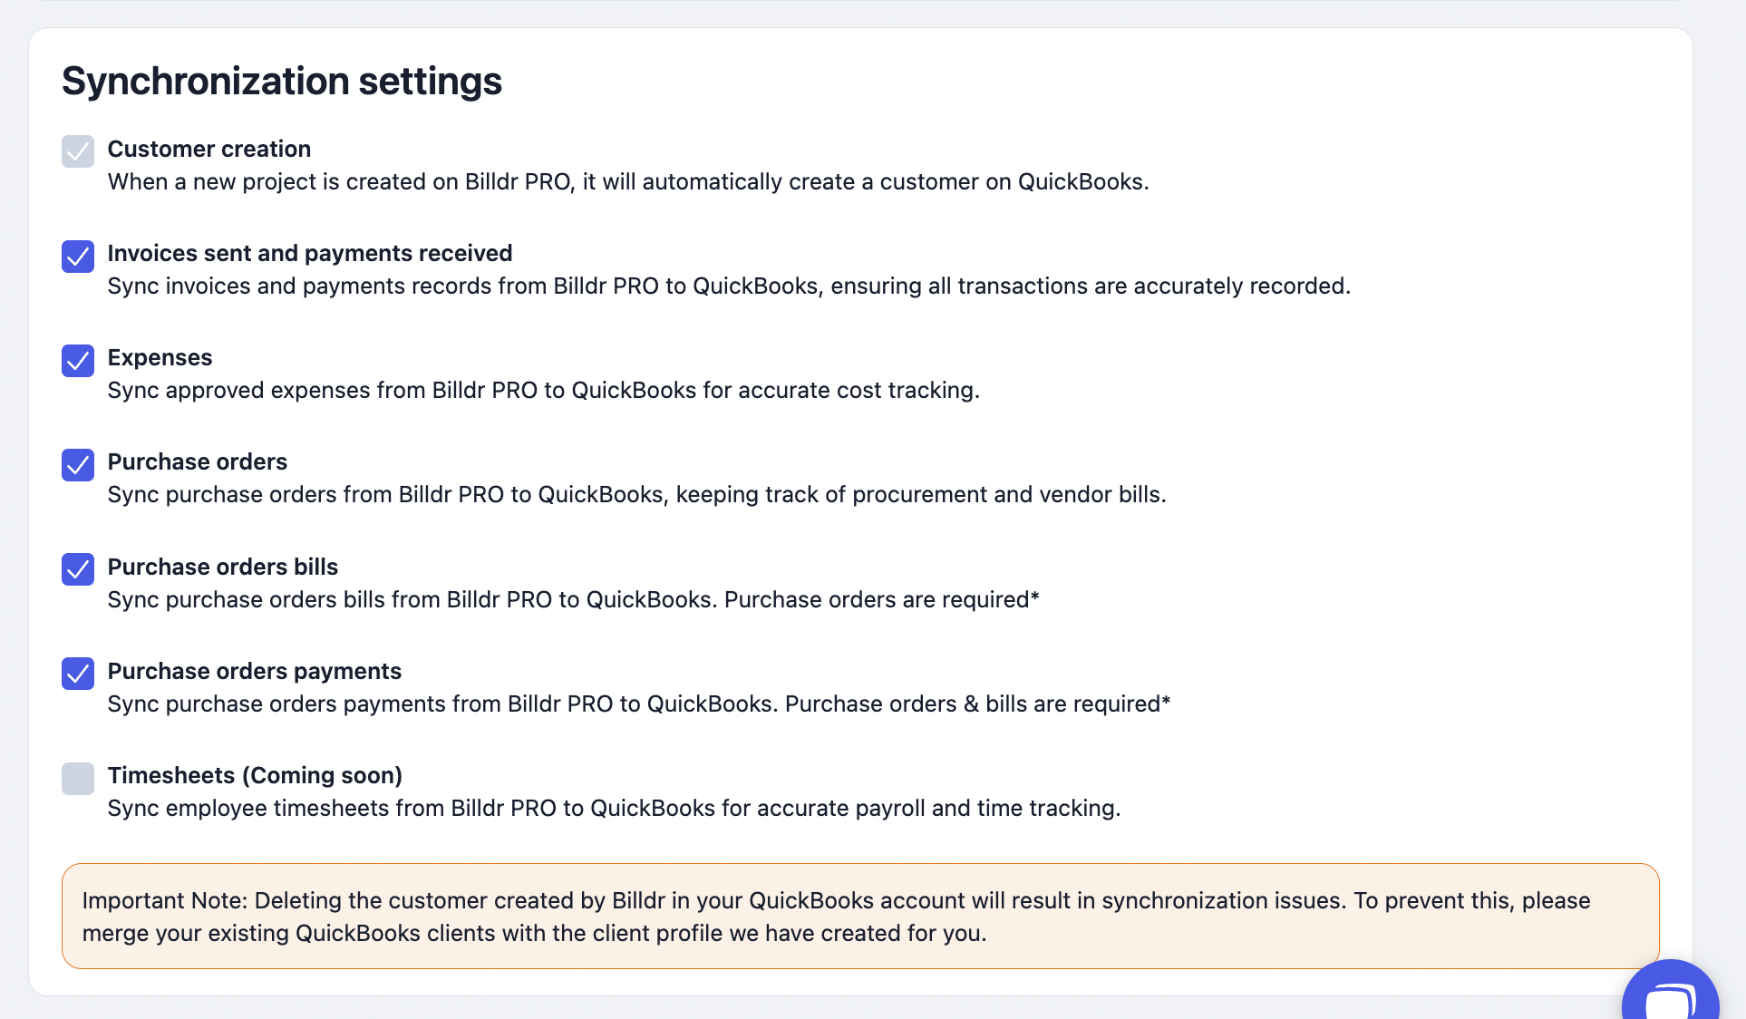Select the Expenses label text
1746x1019 pixels.
coord(160,357)
